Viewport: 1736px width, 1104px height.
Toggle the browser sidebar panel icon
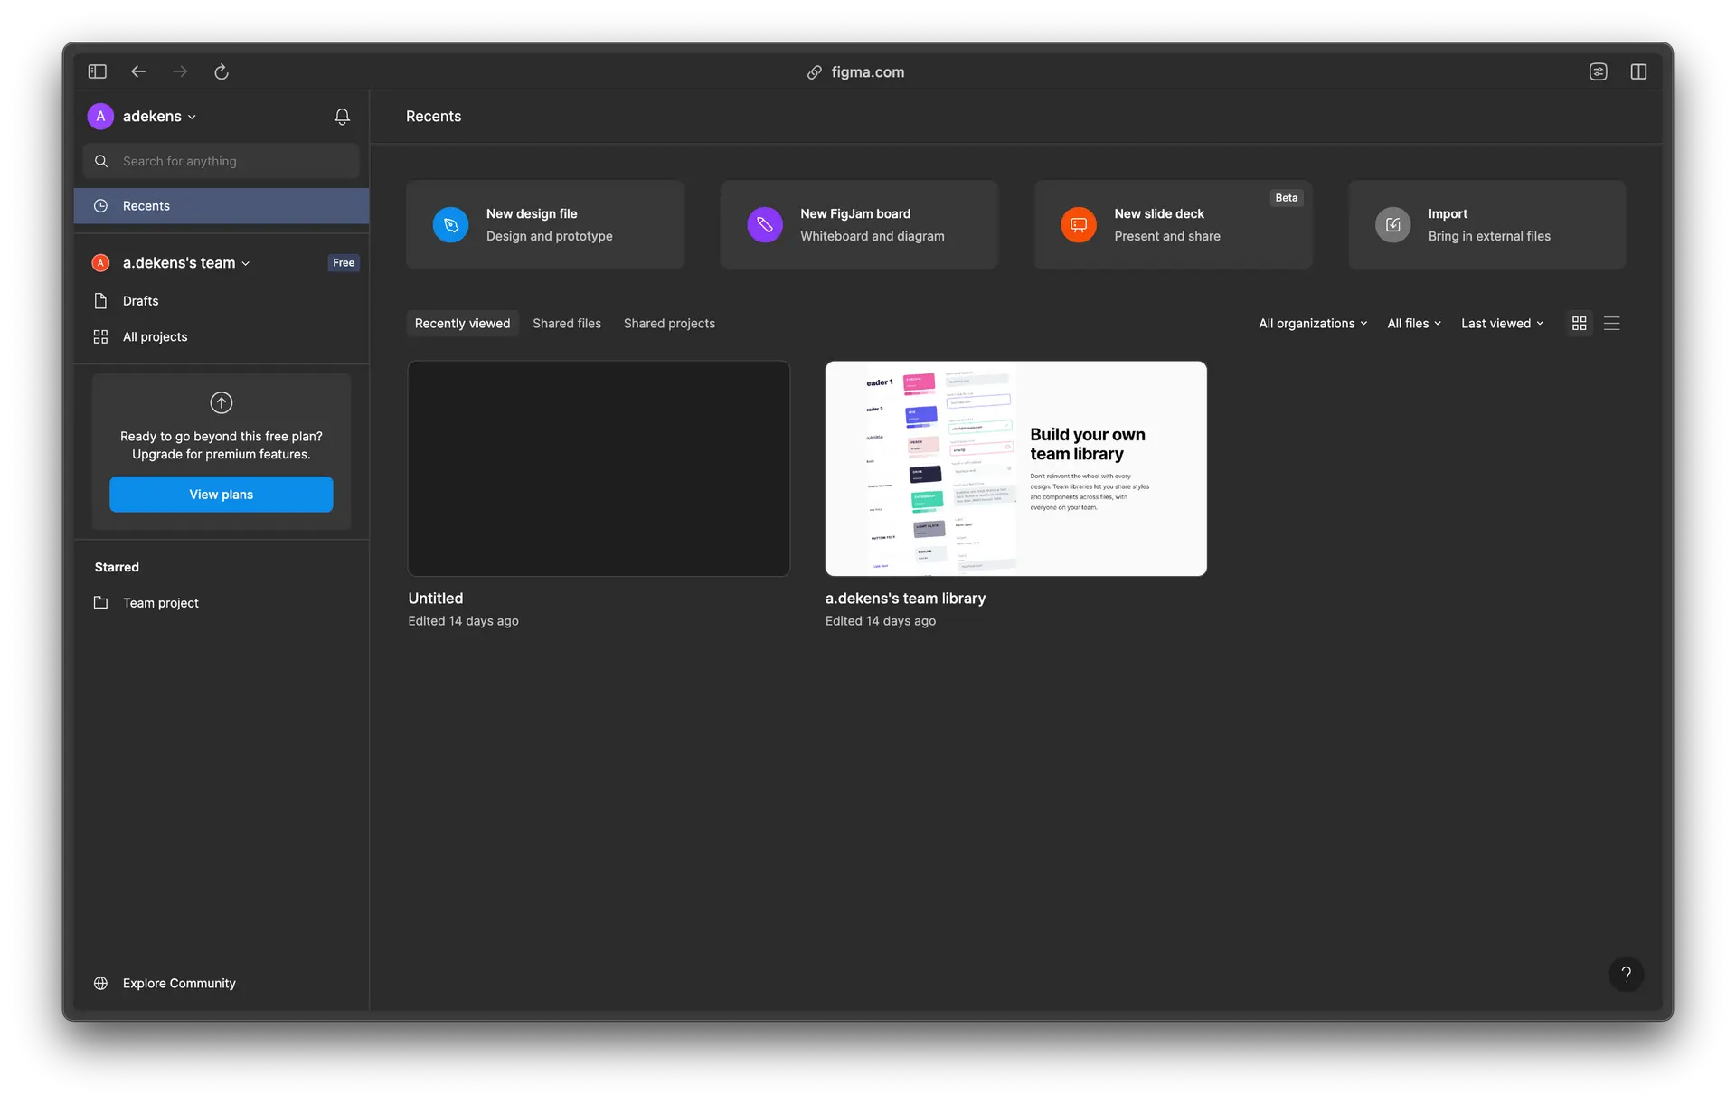pyautogui.click(x=98, y=71)
